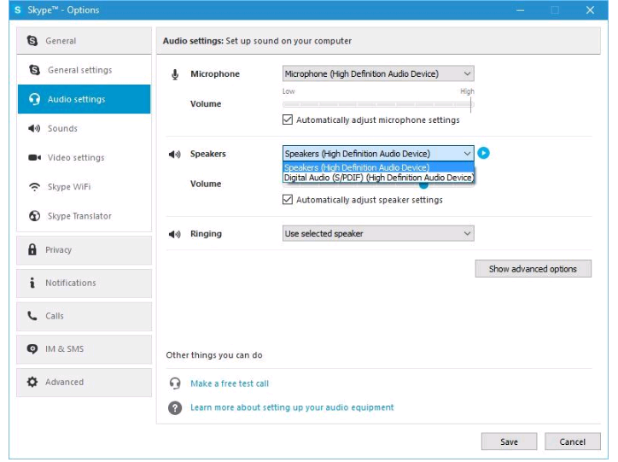The height and width of the screenshot is (462, 618).
Task: Click the speaker volume slider handle
Action: pos(423,185)
